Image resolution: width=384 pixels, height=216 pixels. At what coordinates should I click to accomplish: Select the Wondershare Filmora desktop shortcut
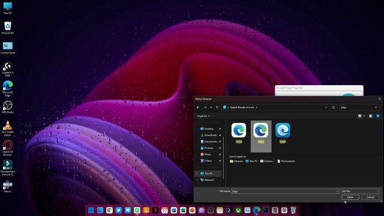(8, 168)
